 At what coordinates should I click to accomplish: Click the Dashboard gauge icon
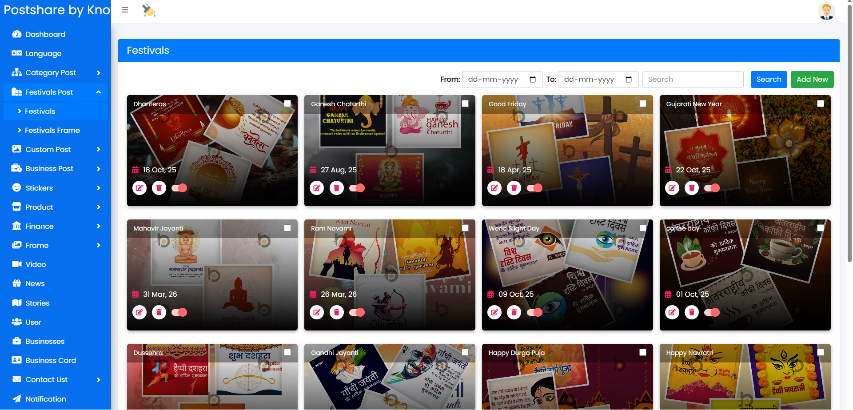tap(17, 34)
